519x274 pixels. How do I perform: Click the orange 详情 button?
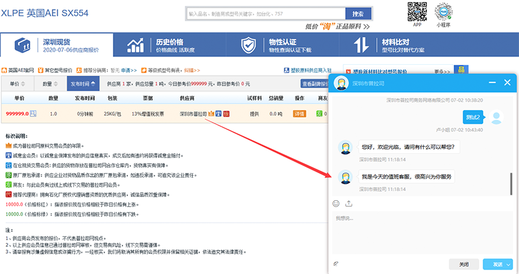[300, 114]
